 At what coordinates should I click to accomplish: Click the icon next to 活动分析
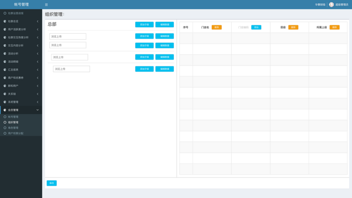[x=5, y=54]
